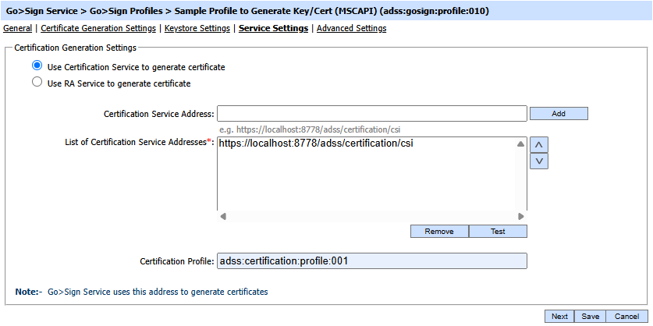
Task: Open the Keystore Settings tab
Action: [197, 29]
